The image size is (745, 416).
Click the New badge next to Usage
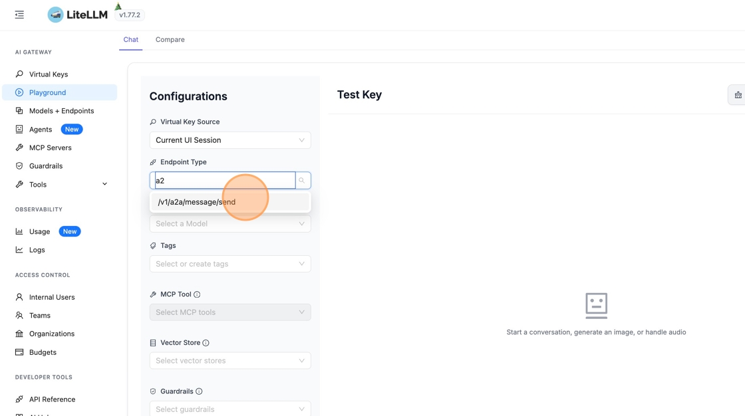point(70,231)
